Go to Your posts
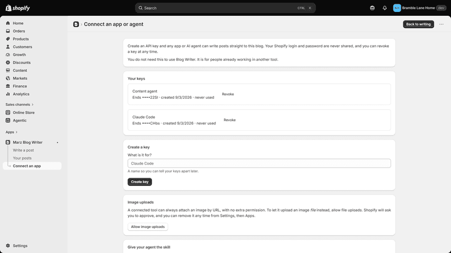Viewport: 451px width, 253px height. coord(22,158)
